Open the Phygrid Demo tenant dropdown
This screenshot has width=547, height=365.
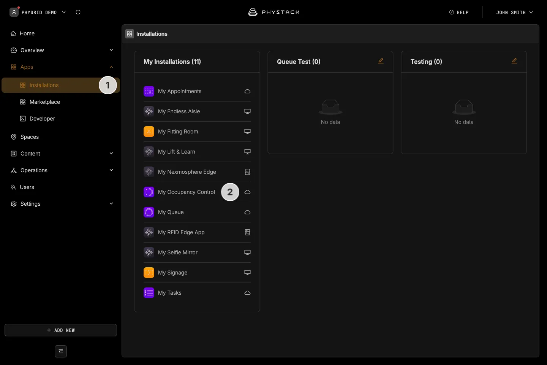(x=38, y=12)
